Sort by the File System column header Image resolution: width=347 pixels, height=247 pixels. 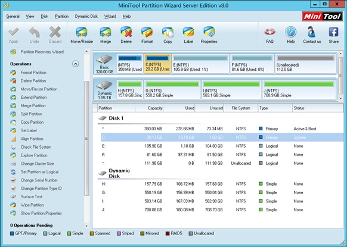[x=241, y=108]
